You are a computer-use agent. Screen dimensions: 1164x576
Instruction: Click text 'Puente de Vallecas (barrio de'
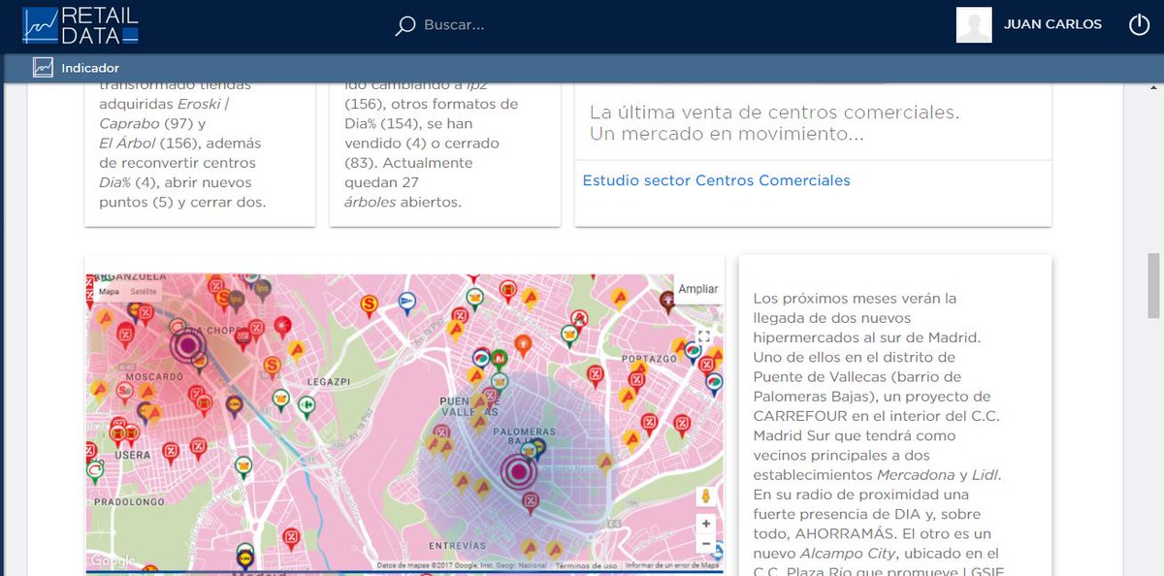(x=857, y=376)
